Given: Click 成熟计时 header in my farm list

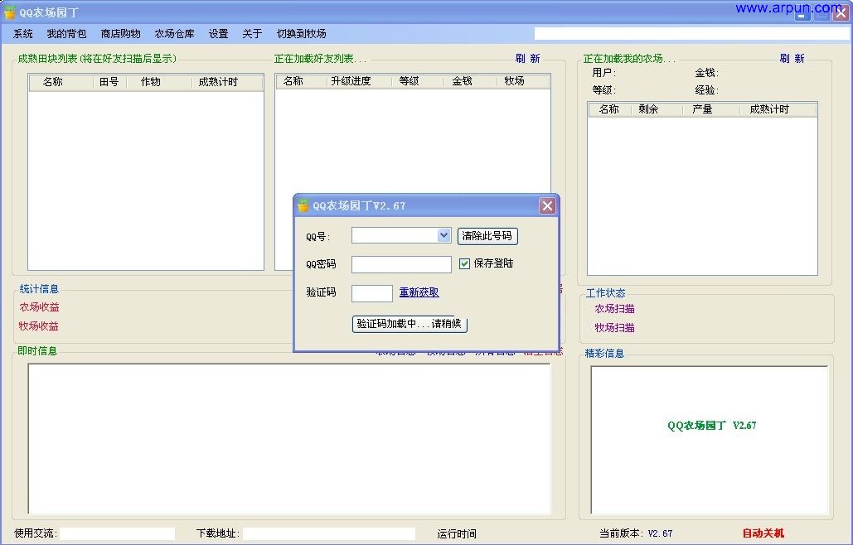Looking at the screenshot, I should pyautogui.click(x=778, y=109).
